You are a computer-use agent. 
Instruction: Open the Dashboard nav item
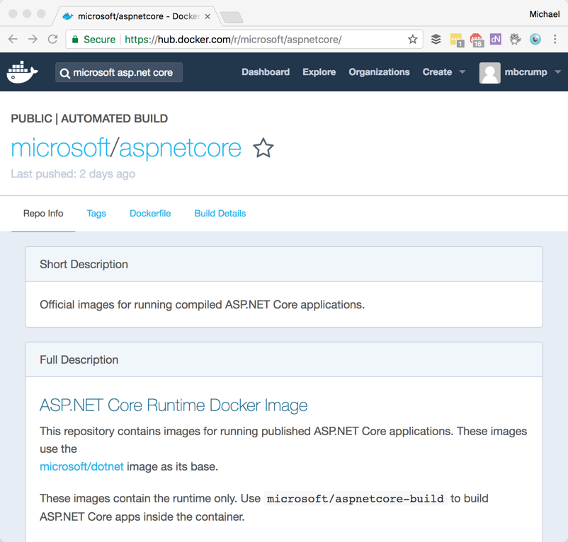(266, 72)
